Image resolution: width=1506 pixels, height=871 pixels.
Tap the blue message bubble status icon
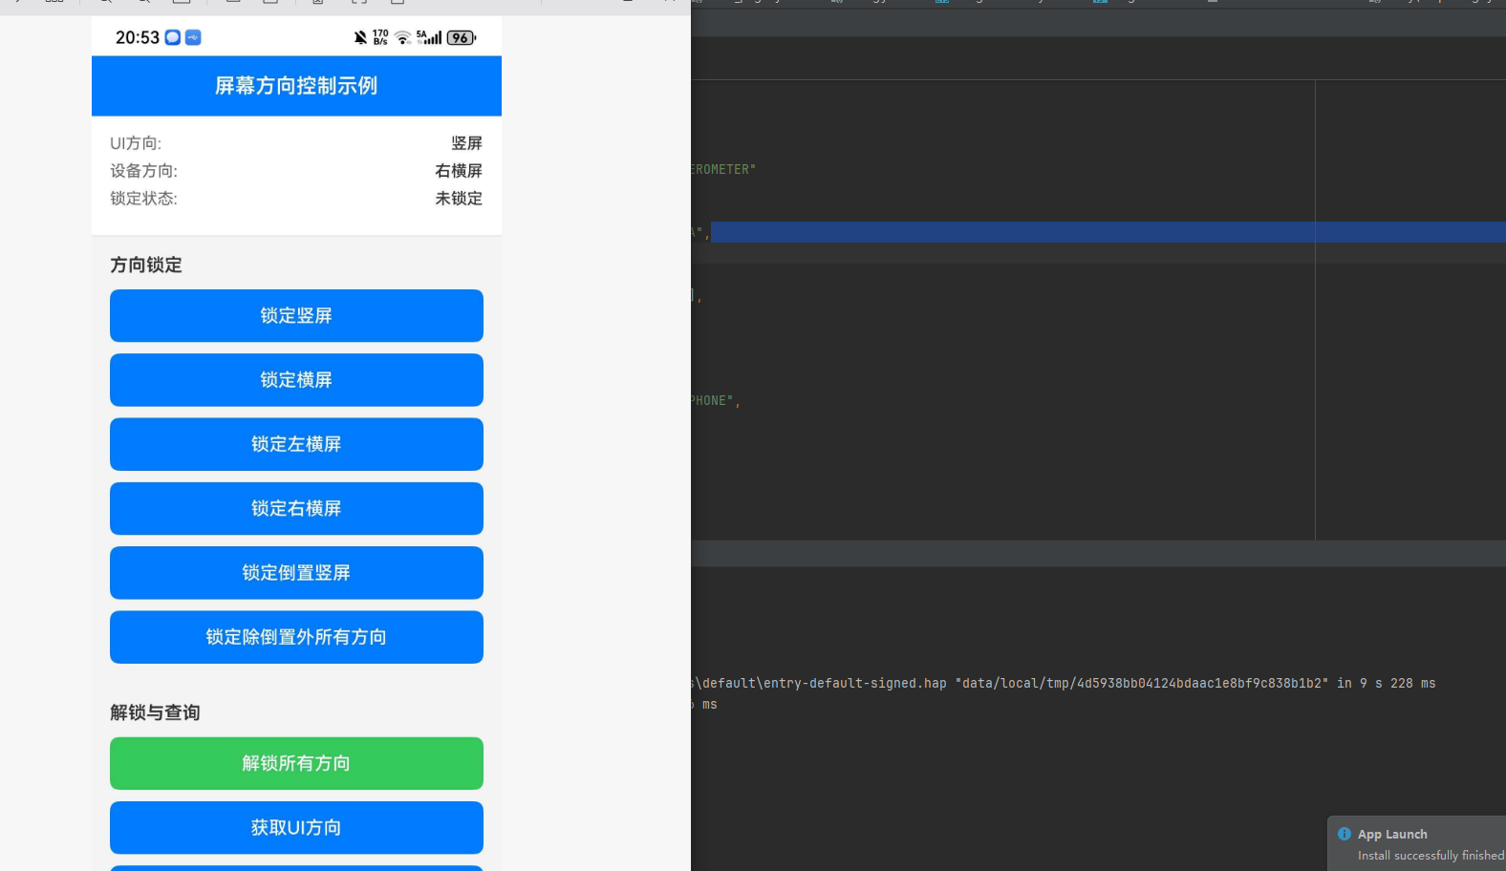click(173, 37)
